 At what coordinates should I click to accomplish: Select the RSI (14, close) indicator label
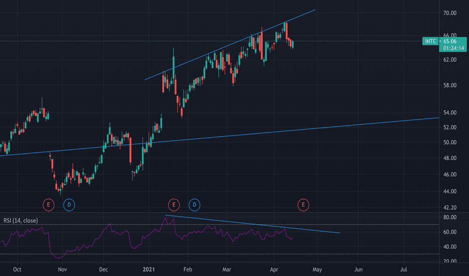[x=21, y=220]
